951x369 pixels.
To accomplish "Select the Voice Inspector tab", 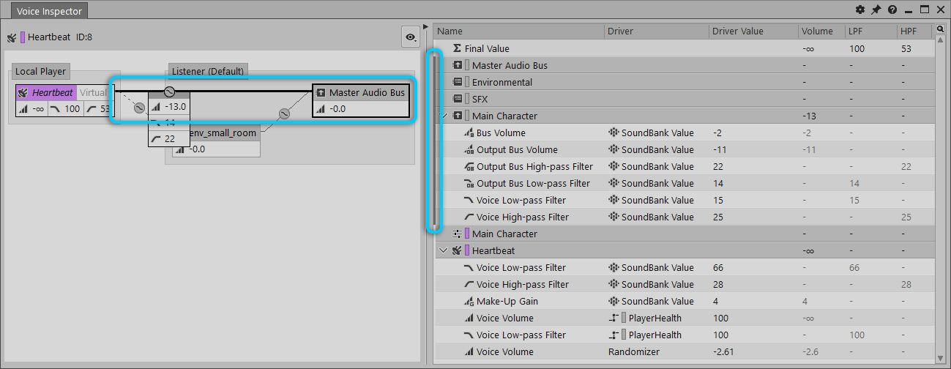I will coord(50,11).
